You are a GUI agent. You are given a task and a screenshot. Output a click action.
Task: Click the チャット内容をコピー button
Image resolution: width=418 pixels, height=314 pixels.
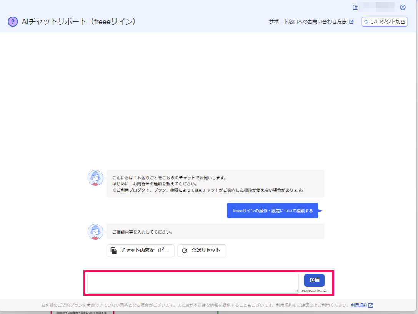(x=140, y=251)
